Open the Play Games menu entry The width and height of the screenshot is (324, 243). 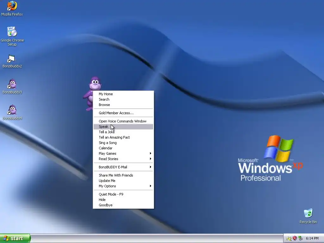click(x=123, y=153)
